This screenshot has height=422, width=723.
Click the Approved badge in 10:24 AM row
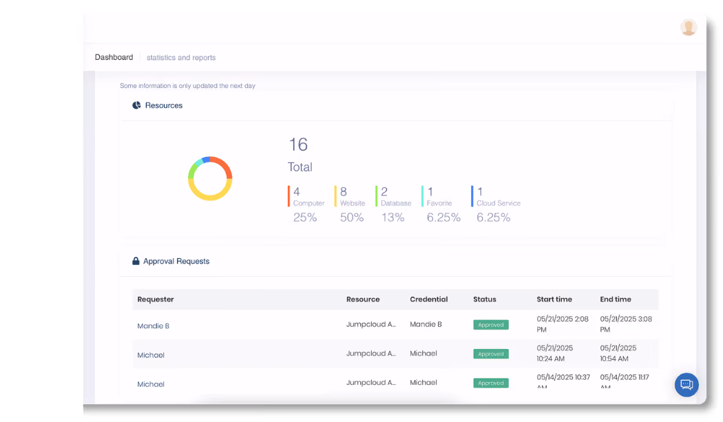[x=490, y=354]
